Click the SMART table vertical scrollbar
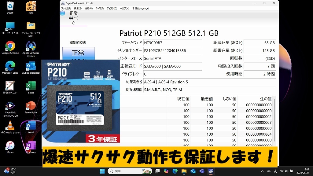The width and height of the screenshot is (313, 176). click(x=274, y=120)
